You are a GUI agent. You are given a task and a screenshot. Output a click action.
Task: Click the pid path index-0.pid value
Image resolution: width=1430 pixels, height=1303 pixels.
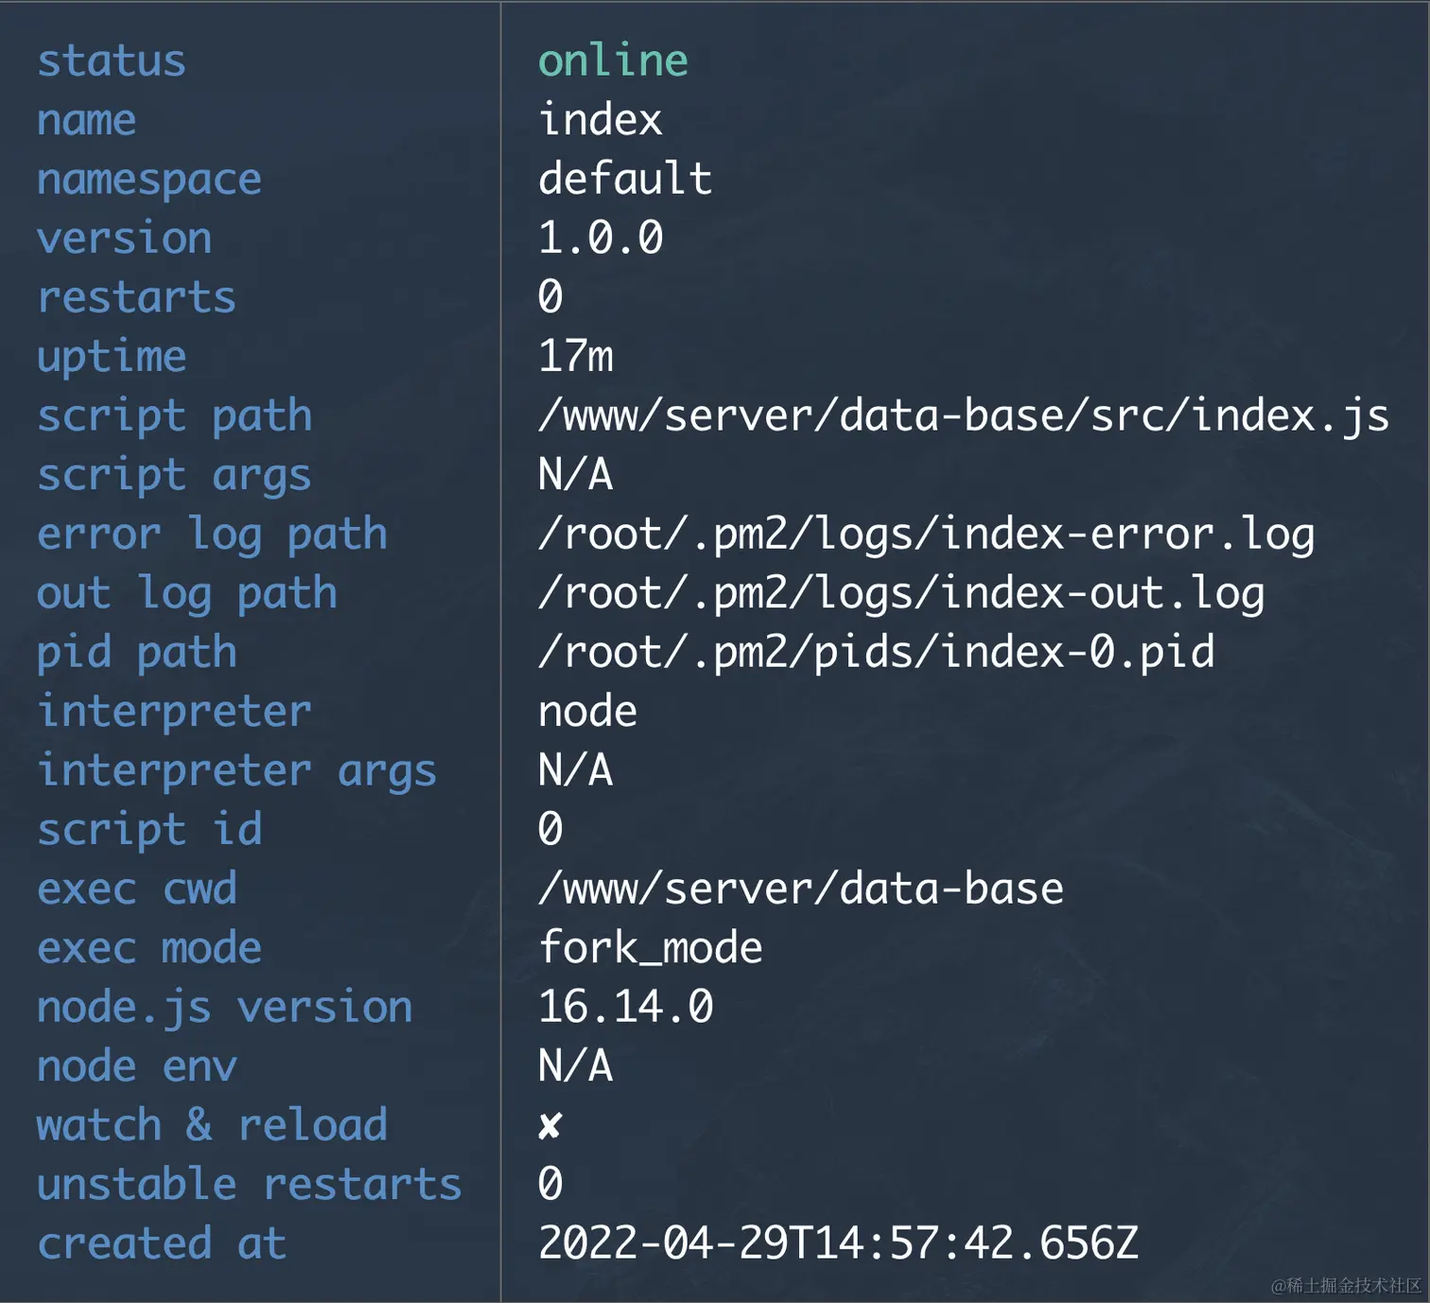click(x=876, y=653)
